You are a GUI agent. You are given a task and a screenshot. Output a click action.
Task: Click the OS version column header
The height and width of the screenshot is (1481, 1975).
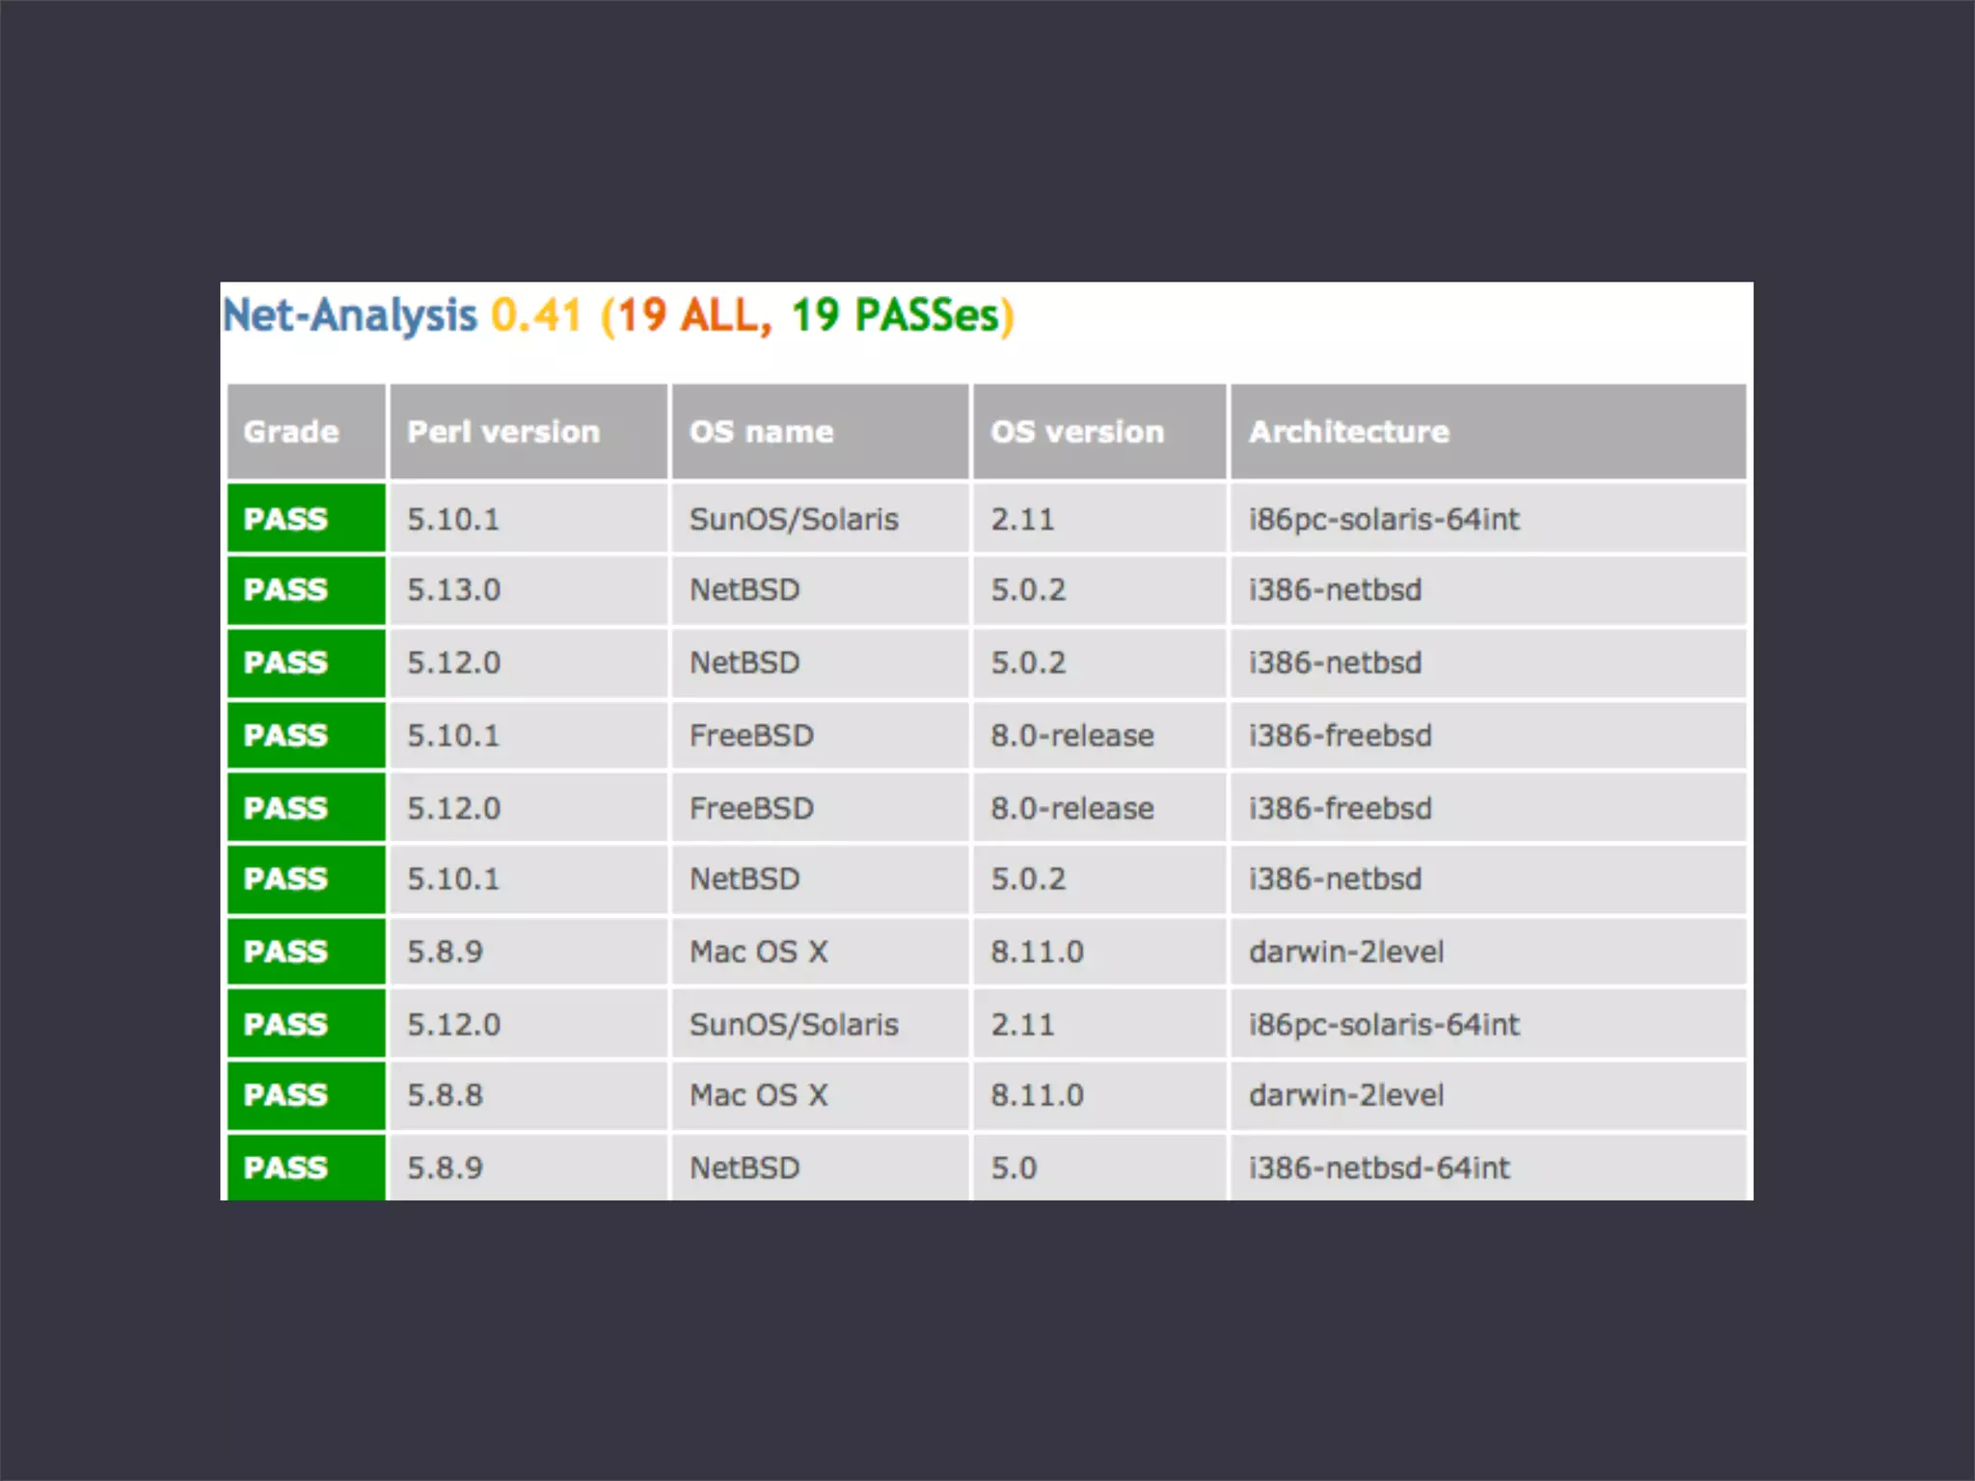1077,432
